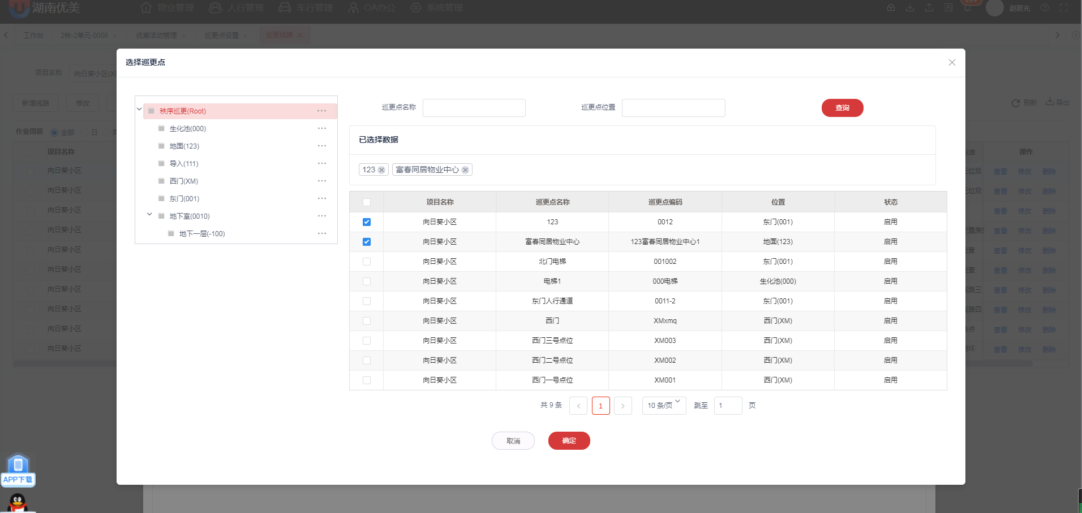Select the 西门(XM) tree node
The image size is (1082, 513).
(184, 181)
